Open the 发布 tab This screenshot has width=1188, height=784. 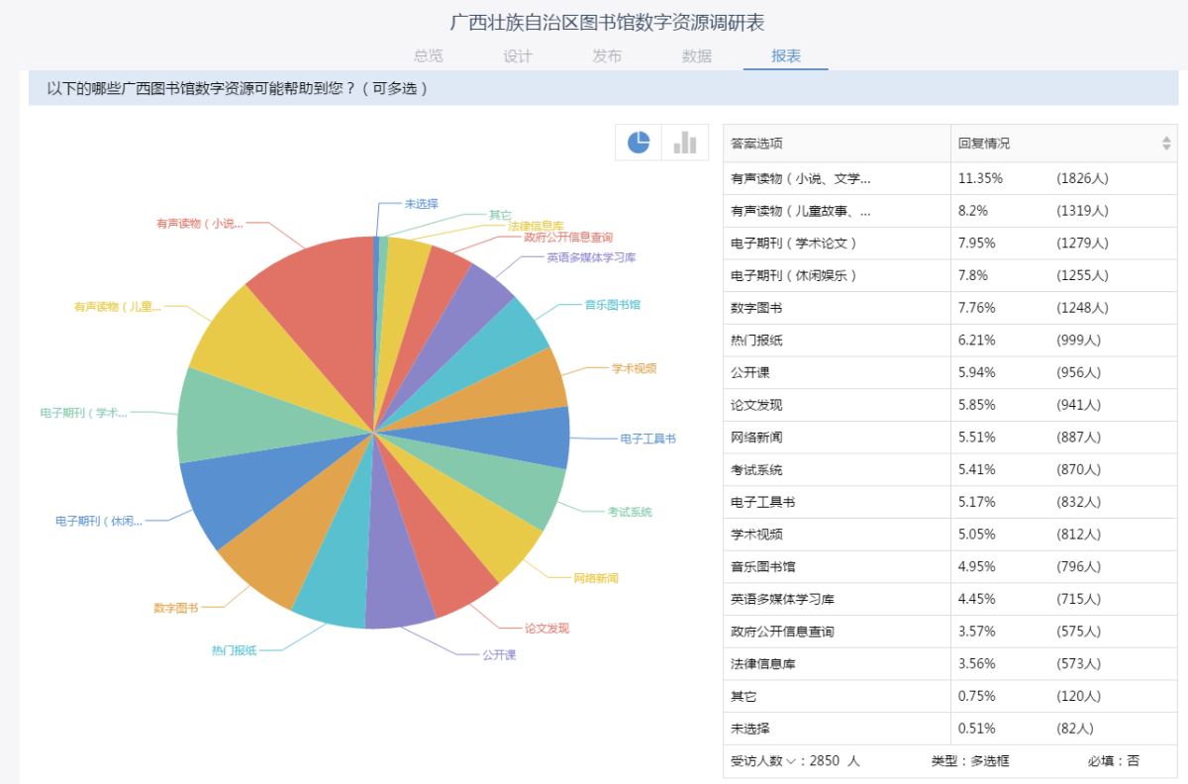(607, 56)
